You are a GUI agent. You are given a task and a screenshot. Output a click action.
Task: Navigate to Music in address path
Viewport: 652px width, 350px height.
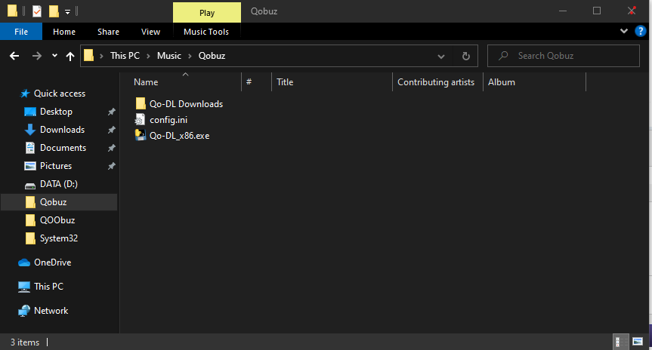pyautogui.click(x=169, y=56)
